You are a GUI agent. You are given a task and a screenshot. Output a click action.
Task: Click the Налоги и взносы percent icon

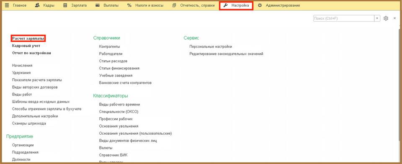pos(129,5)
